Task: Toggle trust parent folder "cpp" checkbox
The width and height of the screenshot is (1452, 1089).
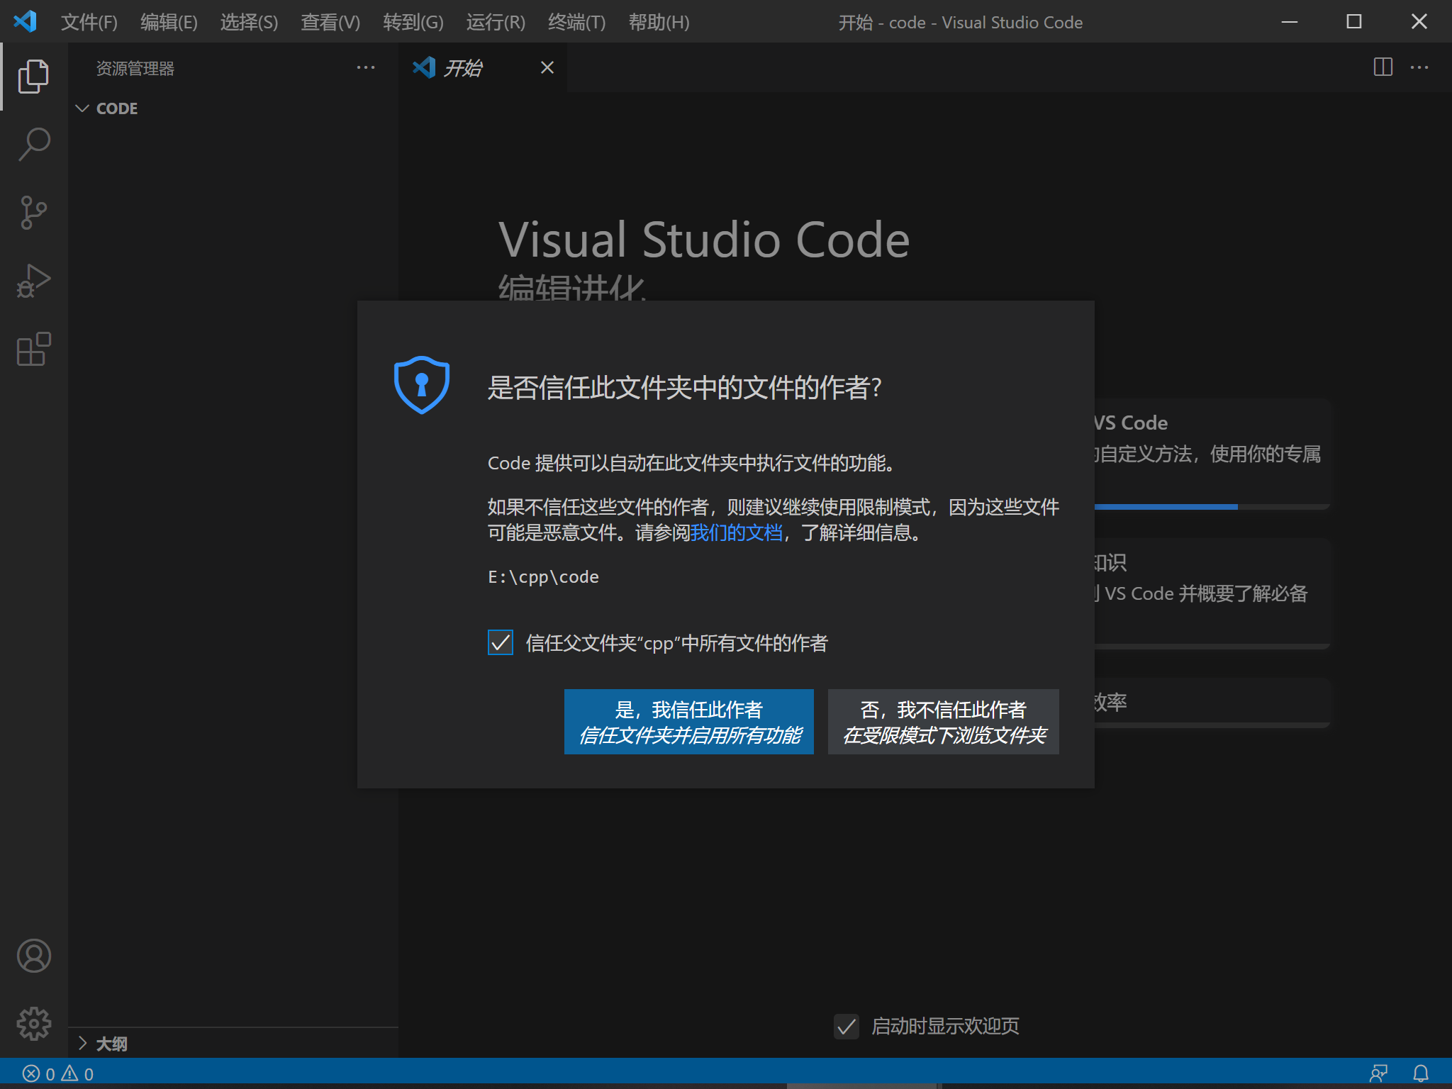Action: 501,642
